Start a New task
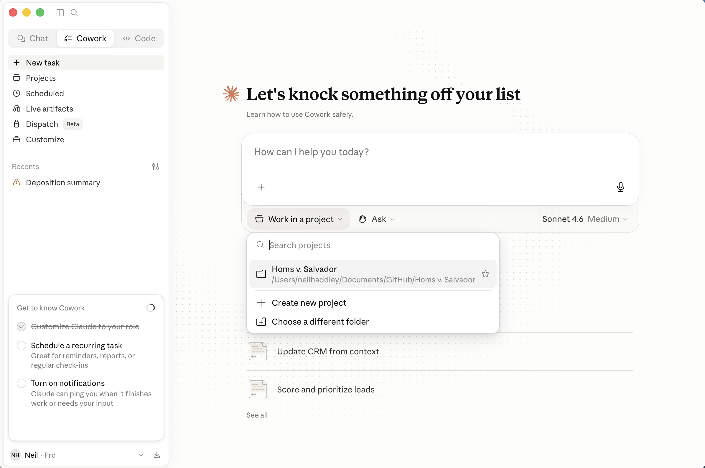This screenshot has width=705, height=468. click(86, 63)
